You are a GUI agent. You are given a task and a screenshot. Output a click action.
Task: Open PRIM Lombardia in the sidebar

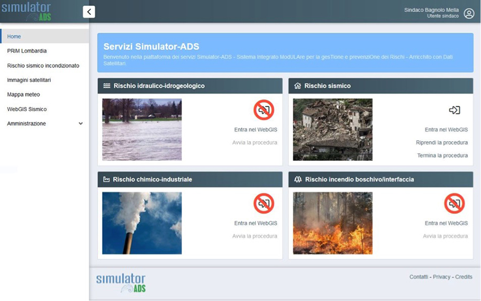(27, 51)
